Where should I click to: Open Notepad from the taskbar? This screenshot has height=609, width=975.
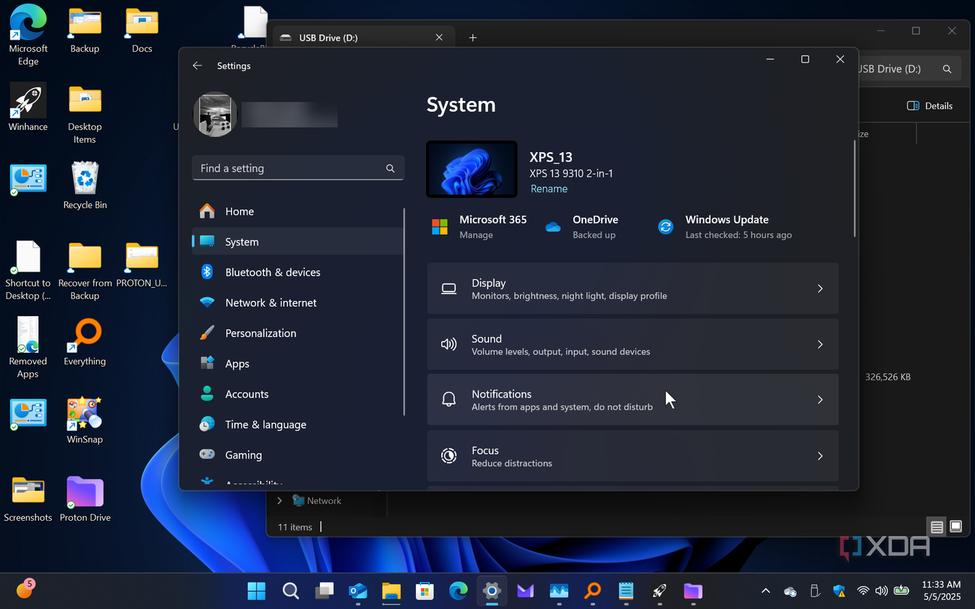(626, 592)
